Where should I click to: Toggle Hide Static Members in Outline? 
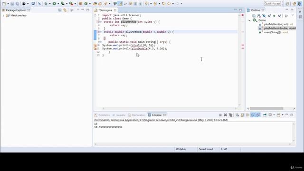(269, 16)
